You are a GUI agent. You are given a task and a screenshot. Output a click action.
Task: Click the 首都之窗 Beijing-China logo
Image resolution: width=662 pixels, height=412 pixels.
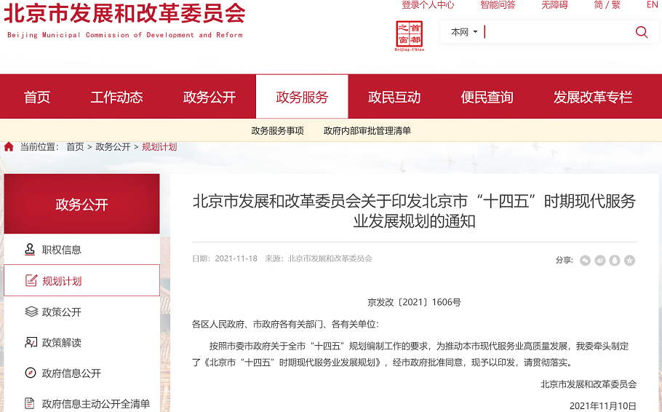click(x=409, y=36)
